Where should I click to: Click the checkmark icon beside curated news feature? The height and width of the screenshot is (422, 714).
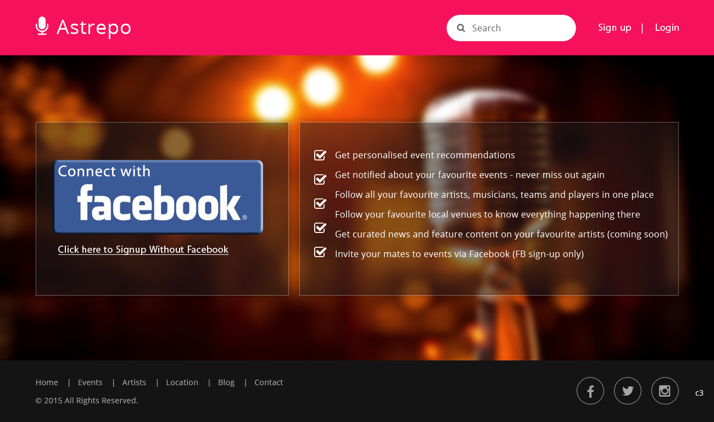click(x=320, y=227)
